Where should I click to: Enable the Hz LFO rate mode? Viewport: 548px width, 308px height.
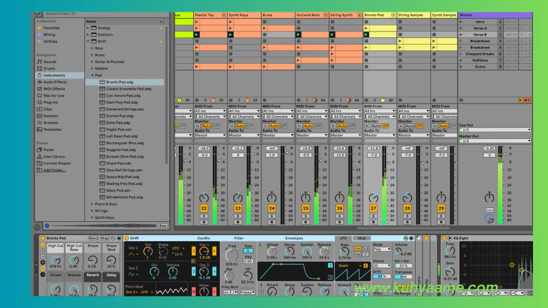[x=357, y=249]
